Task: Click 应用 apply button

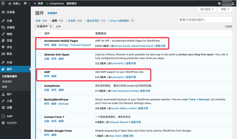Action: [x=58, y=27]
